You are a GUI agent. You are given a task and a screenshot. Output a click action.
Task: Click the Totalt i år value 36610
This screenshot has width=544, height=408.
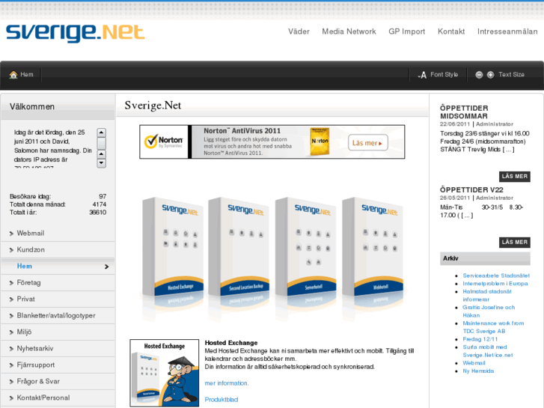[98, 213]
